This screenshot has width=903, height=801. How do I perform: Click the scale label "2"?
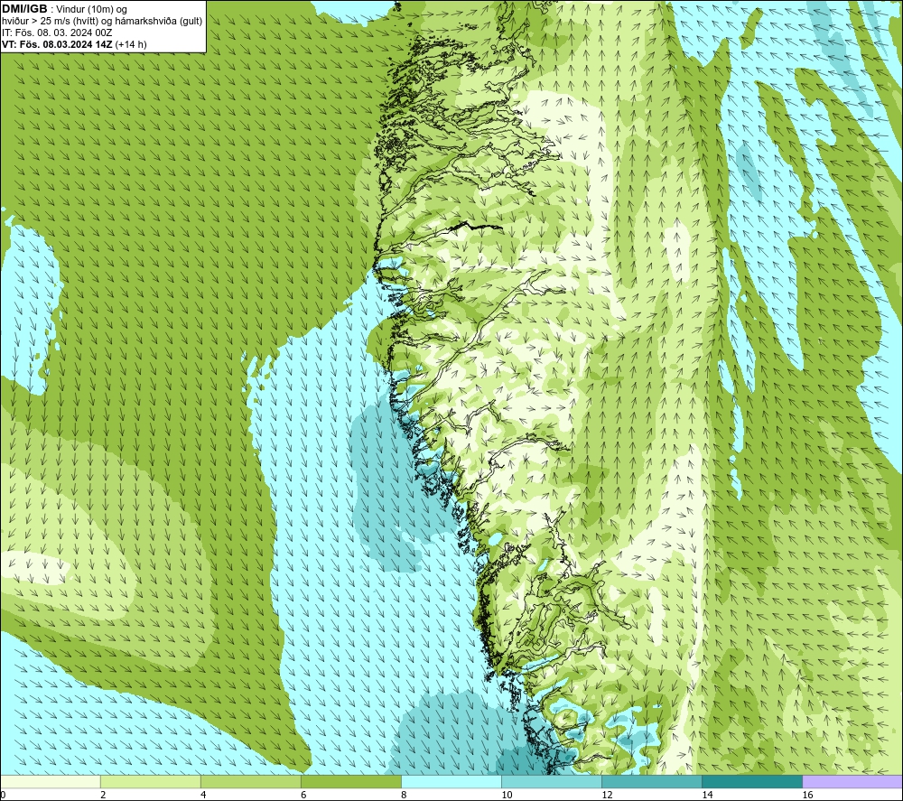[x=103, y=796]
